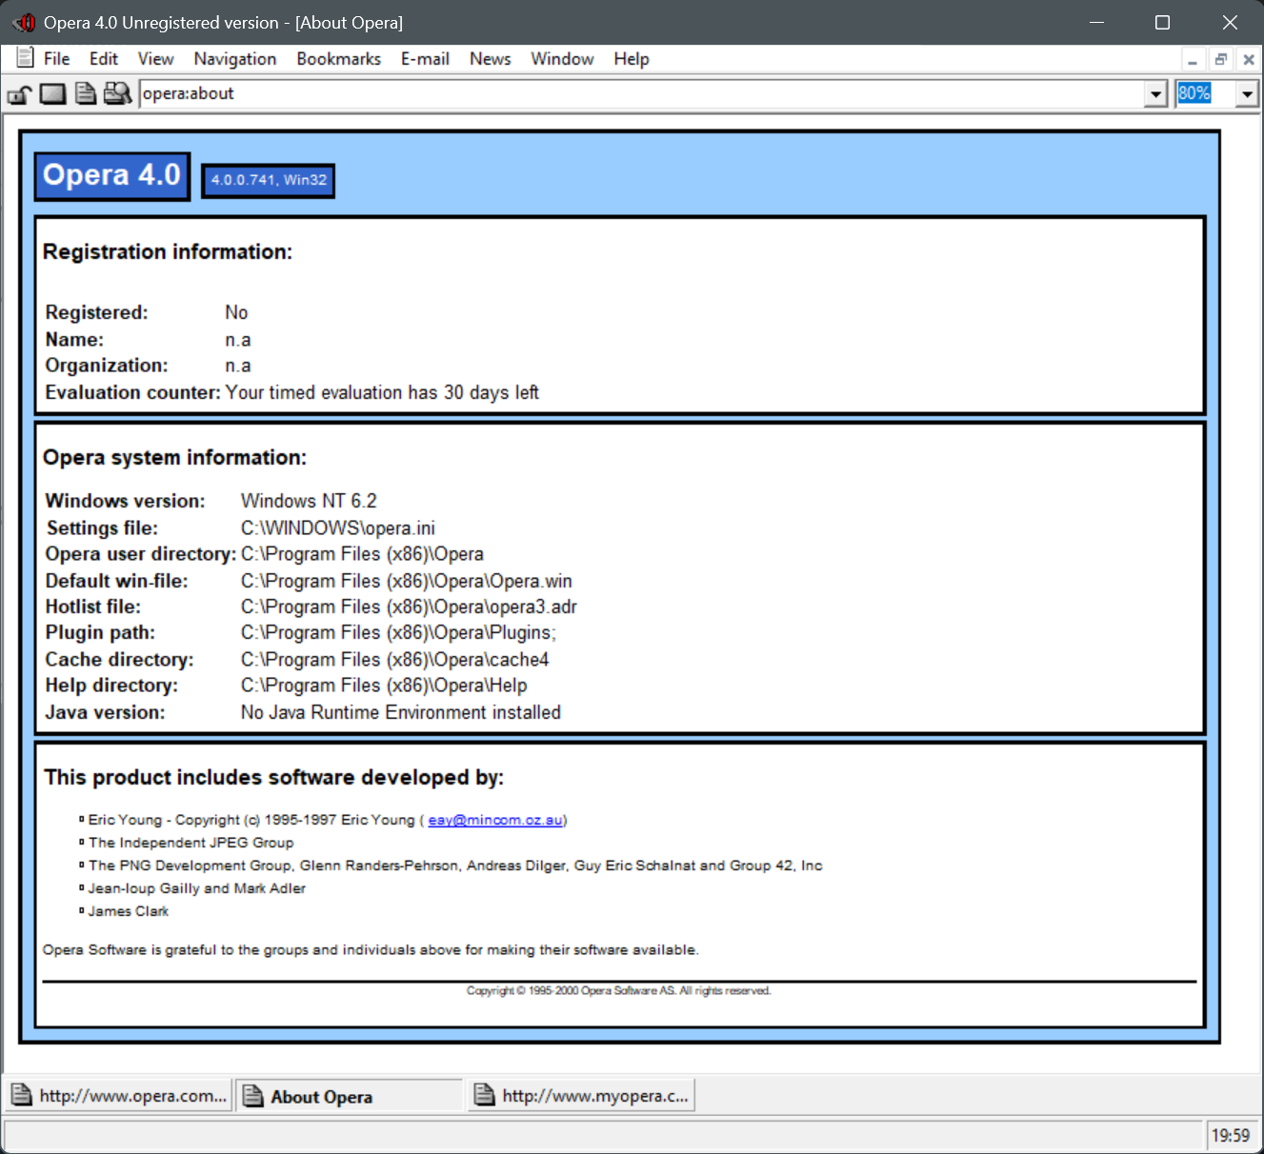
Task: Click the 19:59 clock in status bar
Action: (1231, 1135)
